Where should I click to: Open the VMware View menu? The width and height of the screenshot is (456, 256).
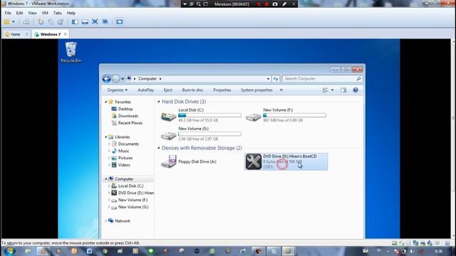(x=32, y=13)
